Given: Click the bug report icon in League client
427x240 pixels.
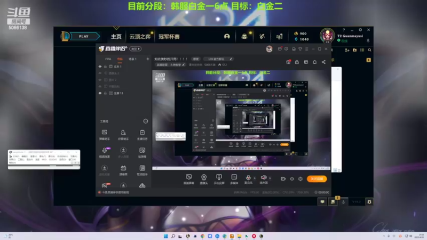Looking at the screenshot, I should pyautogui.click(x=369, y=202).
